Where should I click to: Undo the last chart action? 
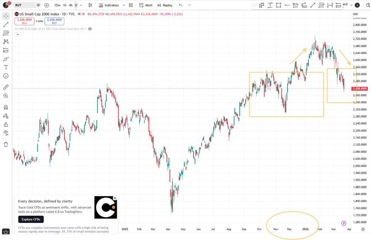click(181, 5)
